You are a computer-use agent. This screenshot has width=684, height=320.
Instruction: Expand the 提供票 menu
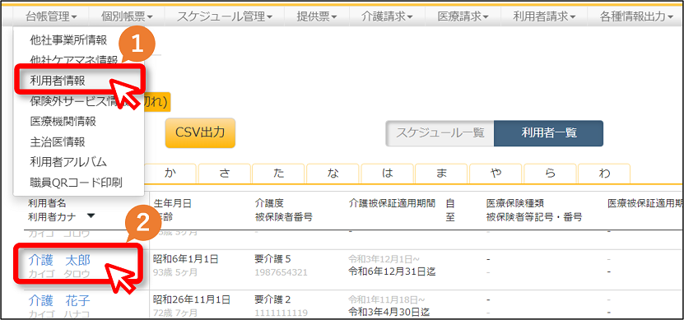tap(317, 16)
